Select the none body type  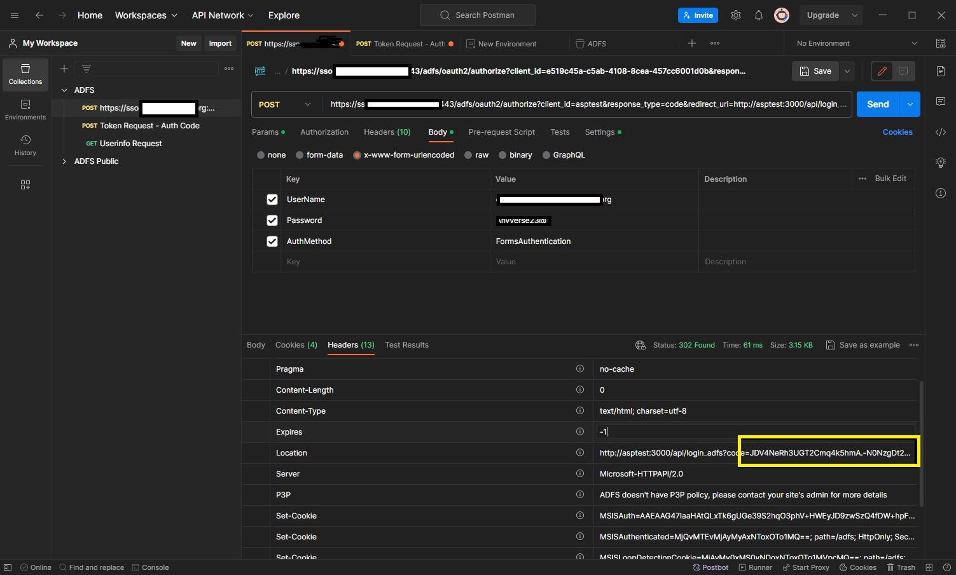tap(261, 155)
